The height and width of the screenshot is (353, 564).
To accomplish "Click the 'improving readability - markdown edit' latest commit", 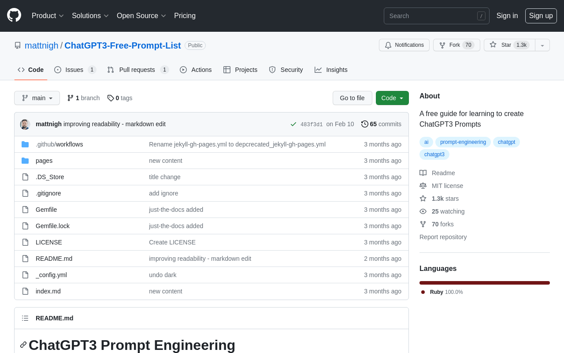I will click(115, 124).
